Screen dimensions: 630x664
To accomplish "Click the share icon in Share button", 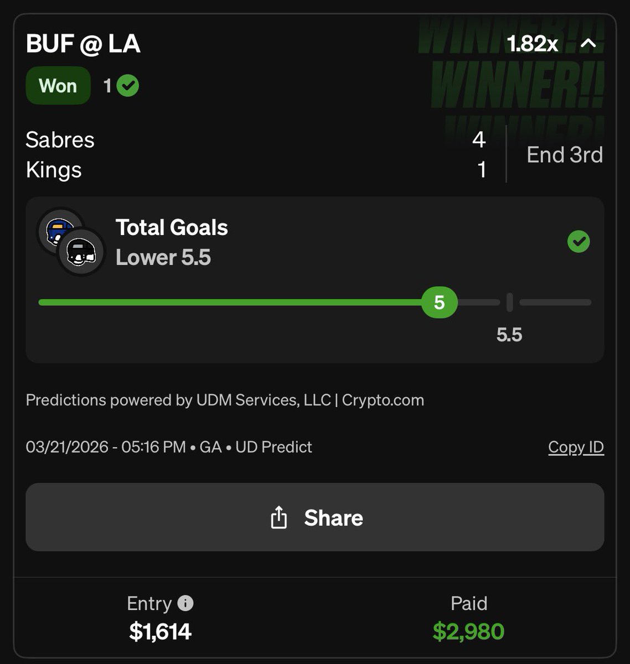I will point(278,518).
